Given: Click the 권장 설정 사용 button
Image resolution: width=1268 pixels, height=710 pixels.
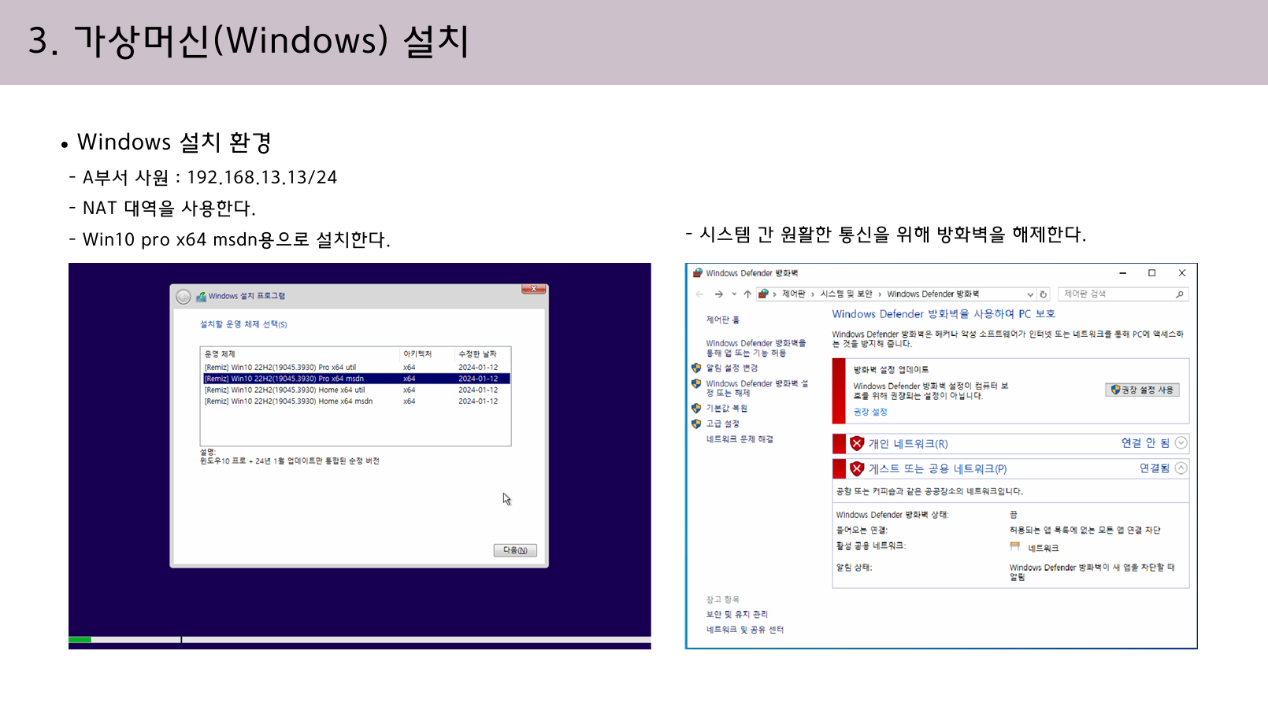Looking at the screenshot, I should click(x=1142, y=390).
